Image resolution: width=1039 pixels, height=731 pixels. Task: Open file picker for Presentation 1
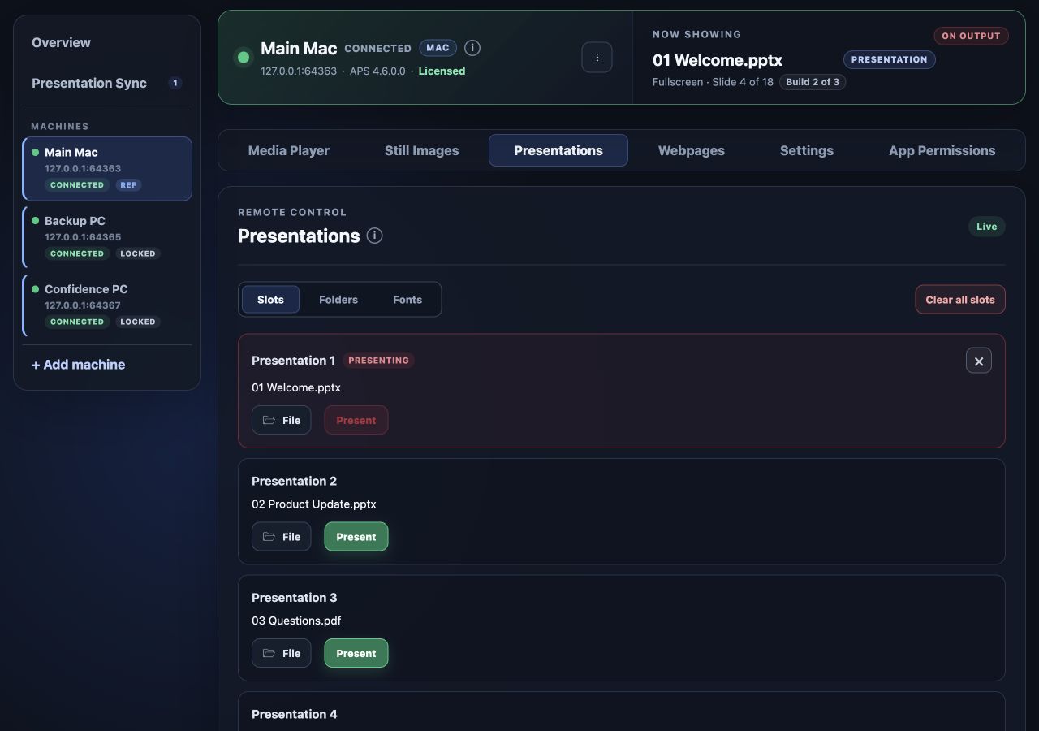281,420
